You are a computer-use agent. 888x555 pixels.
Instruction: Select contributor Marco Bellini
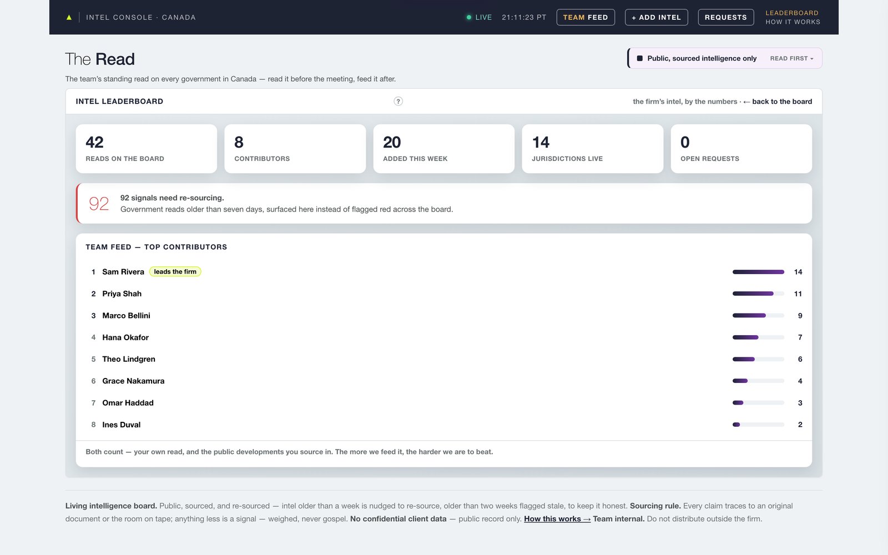126,315
